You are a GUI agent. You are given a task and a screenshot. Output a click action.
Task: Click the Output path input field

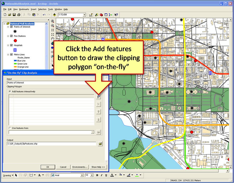pos(51,144)
